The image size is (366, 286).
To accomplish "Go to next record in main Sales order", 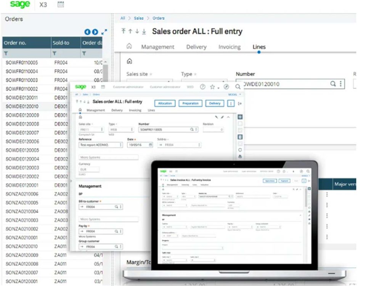I will [137, 31].
